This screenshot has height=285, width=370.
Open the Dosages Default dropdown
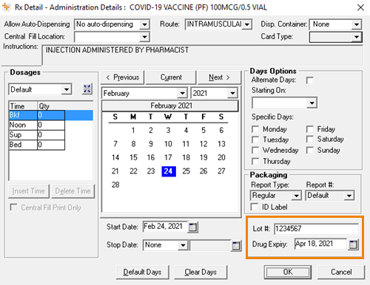pos(67,89)
